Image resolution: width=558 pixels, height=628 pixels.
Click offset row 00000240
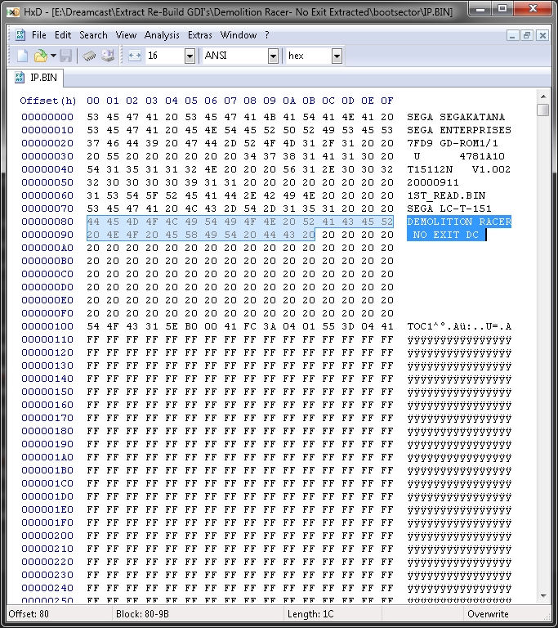click(47, 588)
